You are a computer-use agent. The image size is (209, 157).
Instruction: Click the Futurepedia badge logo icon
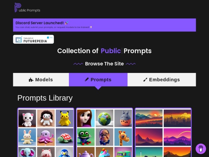(x=19, y=39)
